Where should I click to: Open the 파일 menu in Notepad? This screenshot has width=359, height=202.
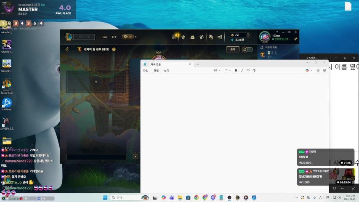click(146, 70)
